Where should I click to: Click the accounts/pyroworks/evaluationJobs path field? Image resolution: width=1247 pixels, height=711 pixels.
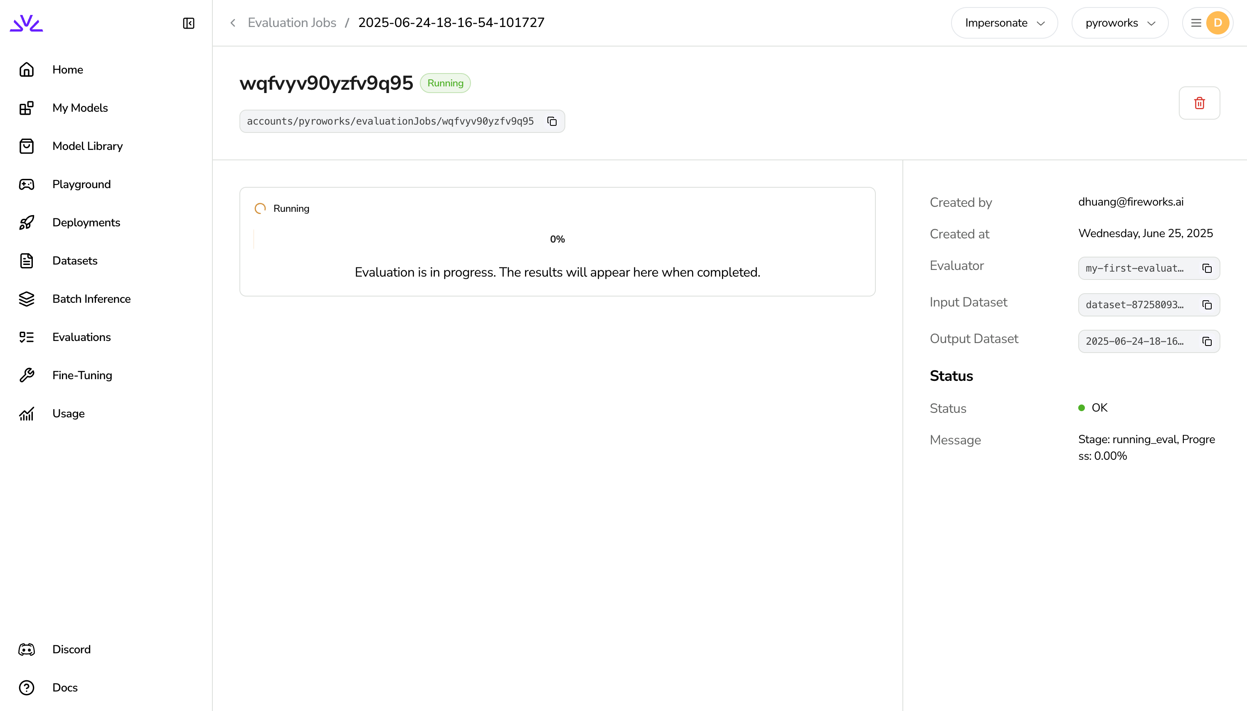point(402,121)
